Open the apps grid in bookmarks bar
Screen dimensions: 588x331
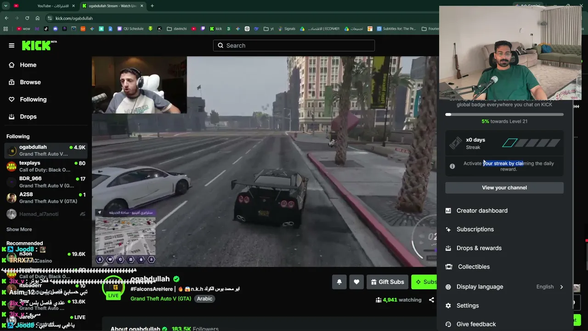coord(6,29)
